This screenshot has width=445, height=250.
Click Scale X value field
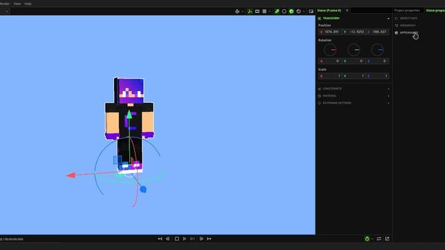(330, 76)
